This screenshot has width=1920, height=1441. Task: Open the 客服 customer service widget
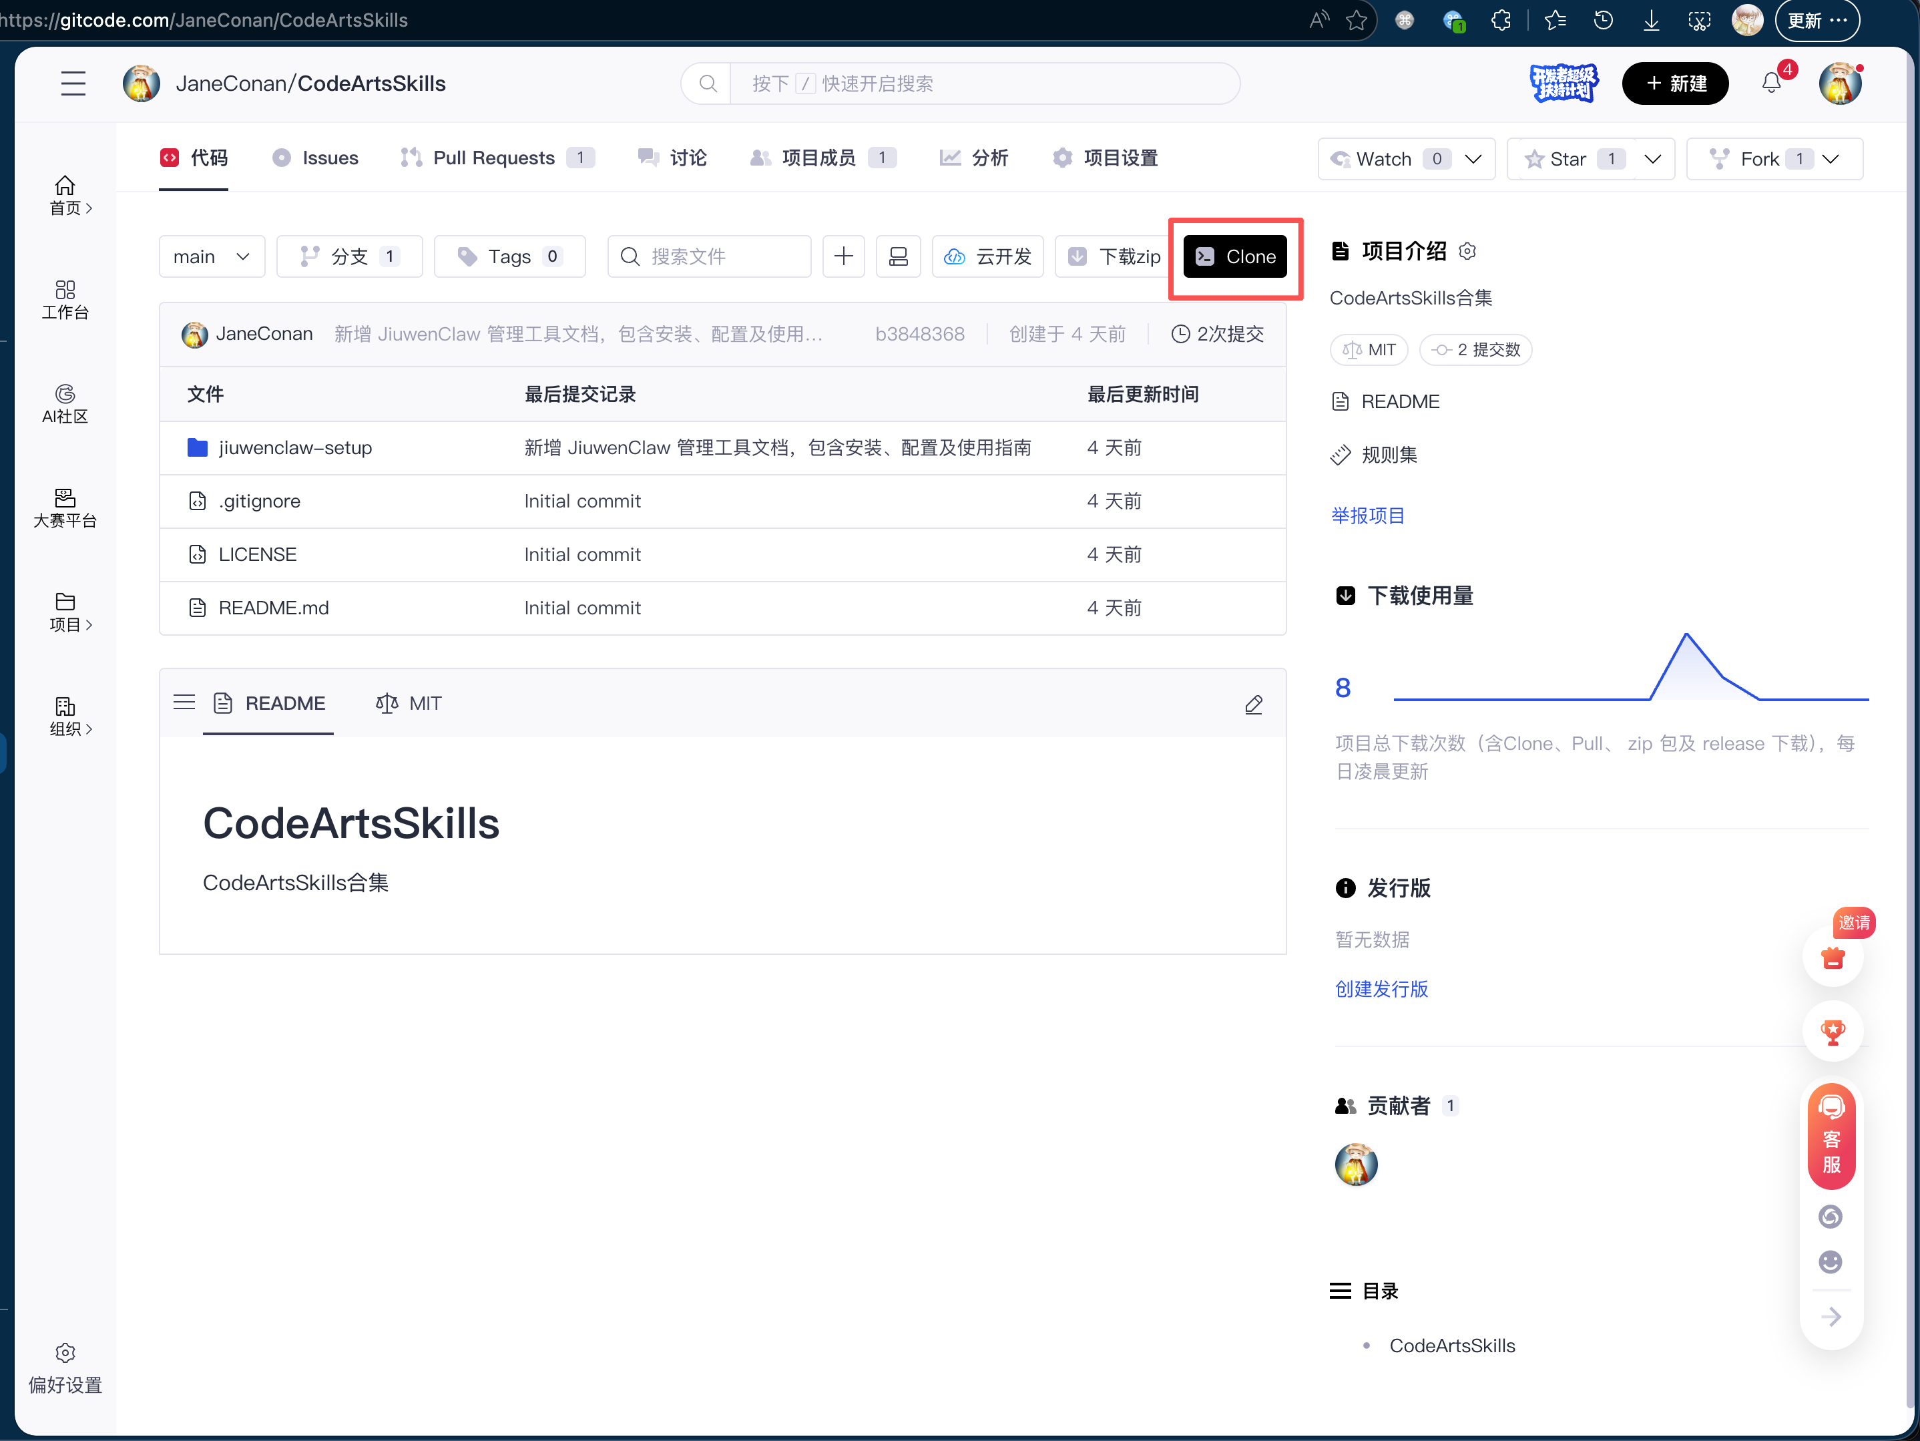(x=1833, y=1137)
